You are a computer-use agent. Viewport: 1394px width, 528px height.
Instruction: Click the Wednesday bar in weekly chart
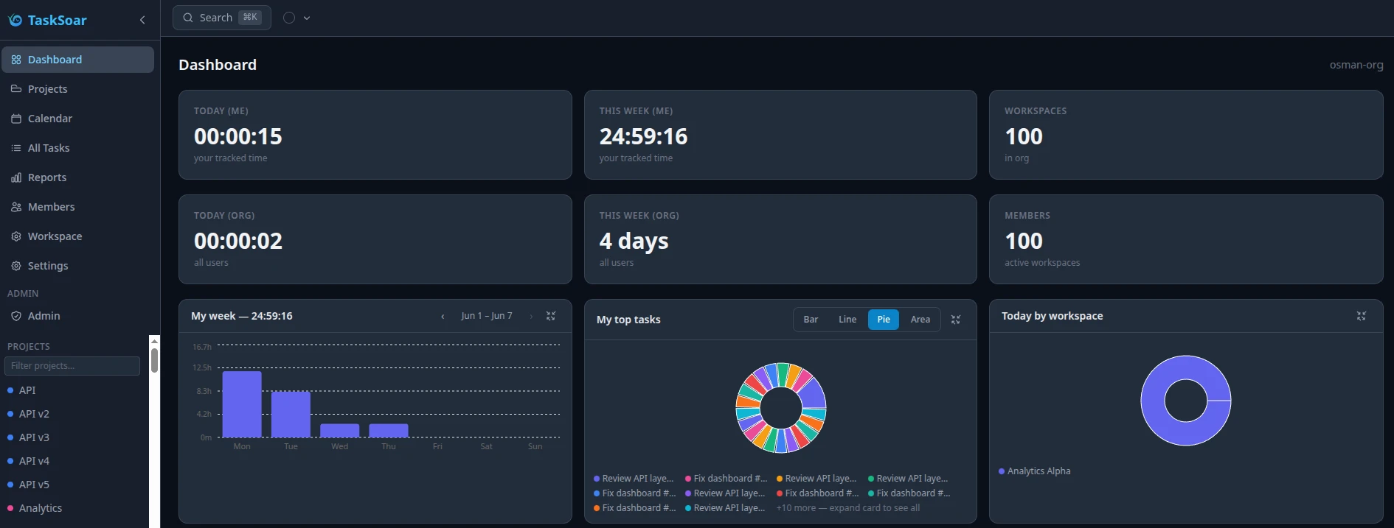coord(340,431)
